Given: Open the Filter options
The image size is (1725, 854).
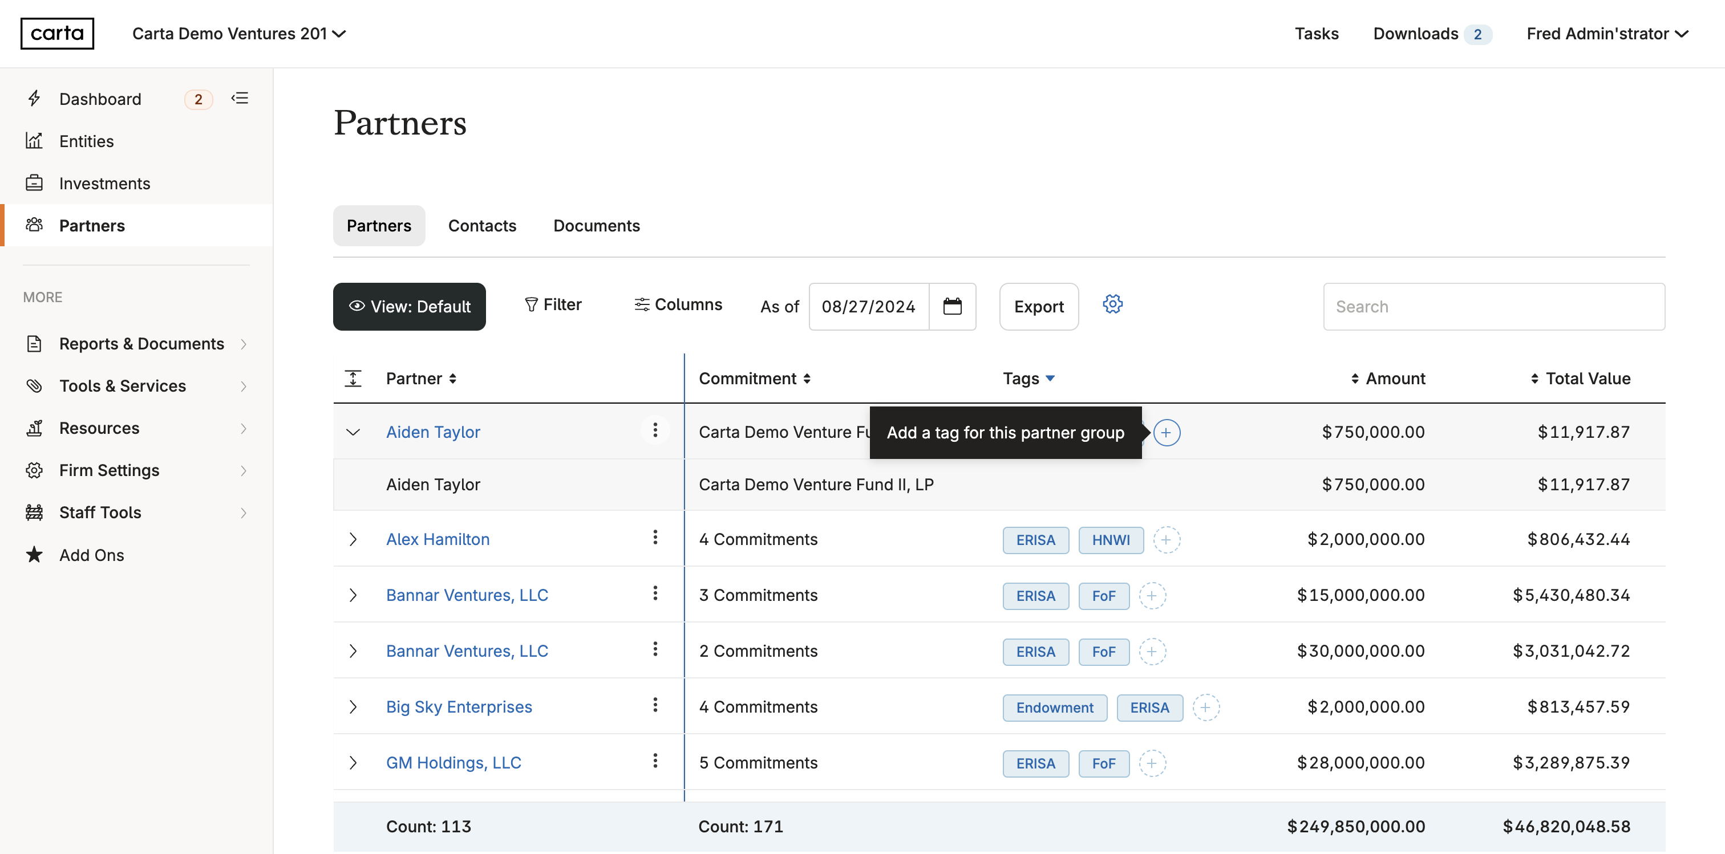Looking at the screenshot, I should (553, 304).
